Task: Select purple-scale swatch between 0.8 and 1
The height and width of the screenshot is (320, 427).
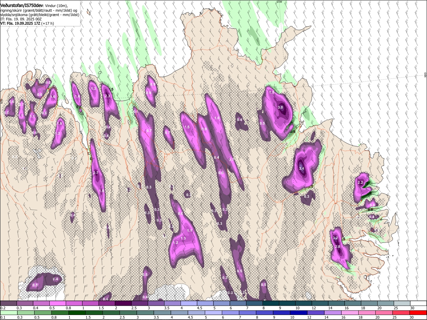Action: 74,303
